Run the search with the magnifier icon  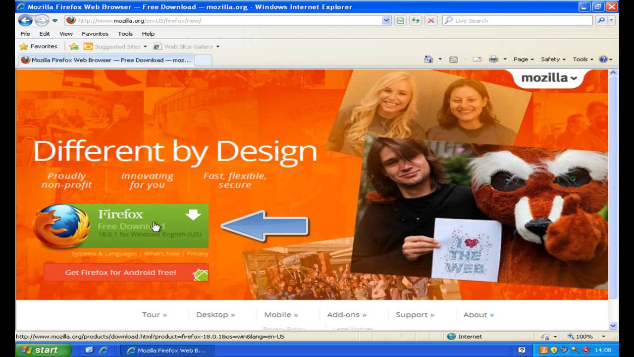point(601,20)
